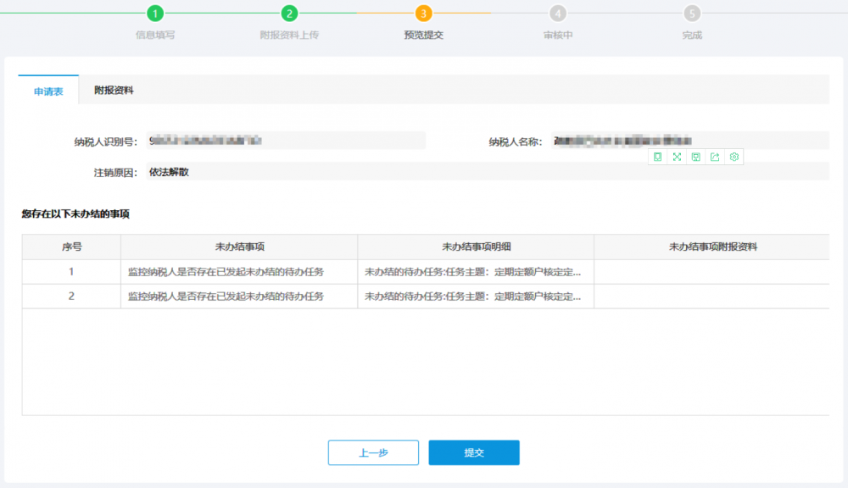Click the fullscreen expand icon
The image size is (848, 488).
pyautogui.click(x=677, y=157)
